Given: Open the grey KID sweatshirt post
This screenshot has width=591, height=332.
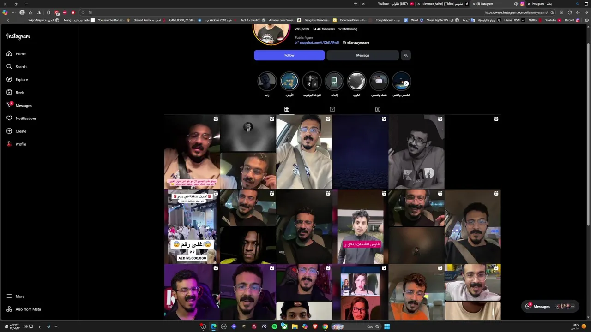Looking at the screenshot, I should click(416, 152).
